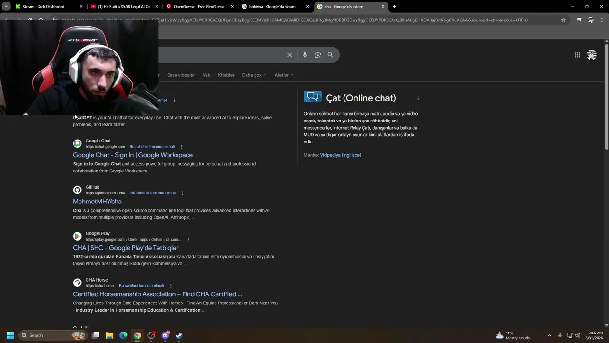Translate the CHA Horse result page
The height and width of the screenshot is (343, 609).
141,286
